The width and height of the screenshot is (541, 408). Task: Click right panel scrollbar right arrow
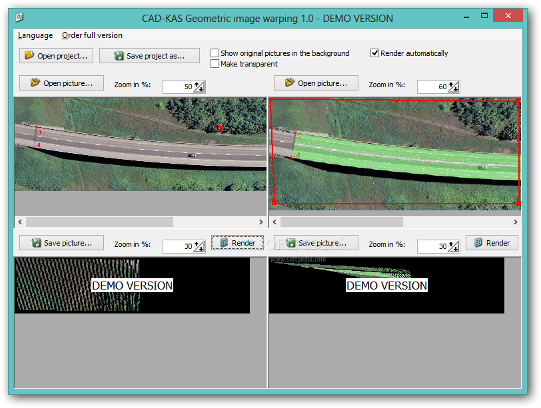(516, 222)
